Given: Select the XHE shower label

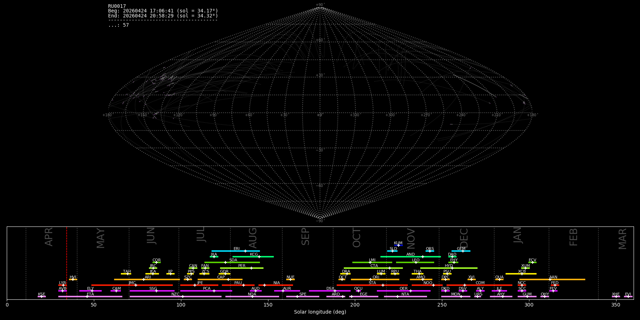Looking at the screenshot, I should [x=616, y=294].
